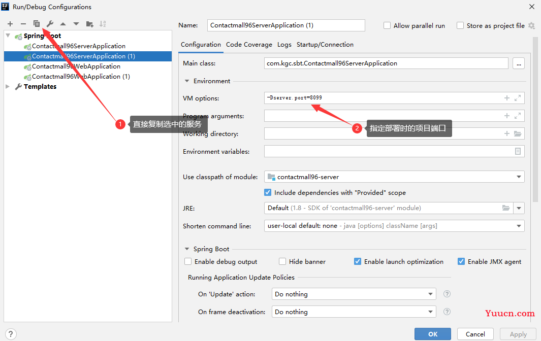The height and width of the screenshot is (341, 541).
Task: Browse main class with ellipsis button
Action: click(x=519, y=63)
